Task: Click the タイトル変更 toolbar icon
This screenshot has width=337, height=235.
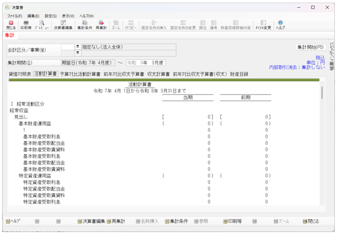Action: tap(263, 25)
